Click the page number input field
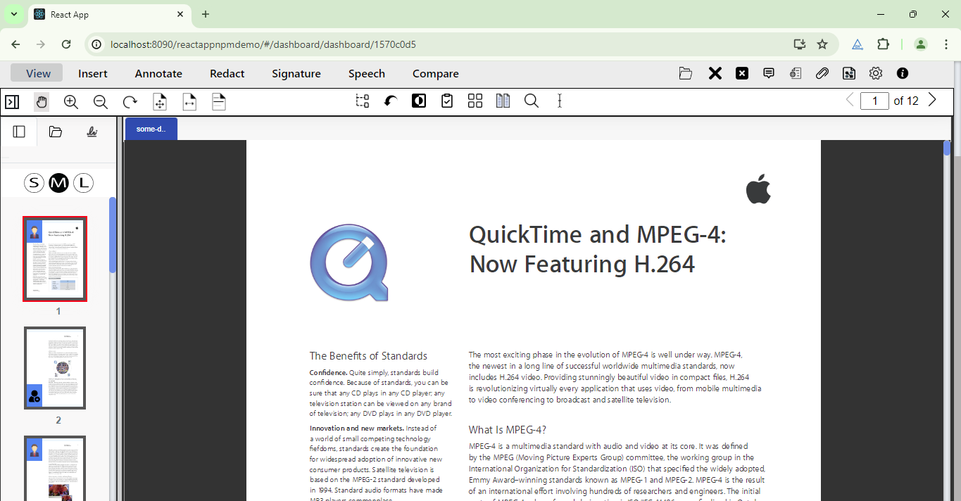The height and width of the screenshot is (501, 961). click(874, 101)
